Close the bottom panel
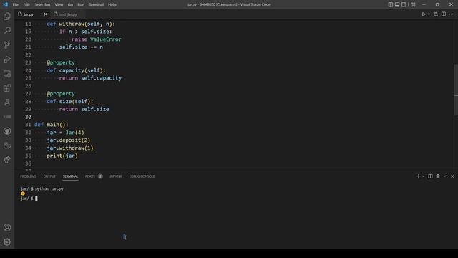458x258 pixels. [x=452, y=176]
